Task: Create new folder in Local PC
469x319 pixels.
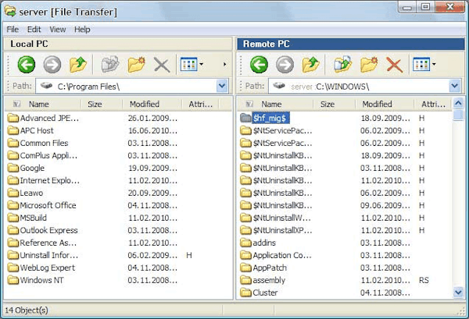Action: 136,64
